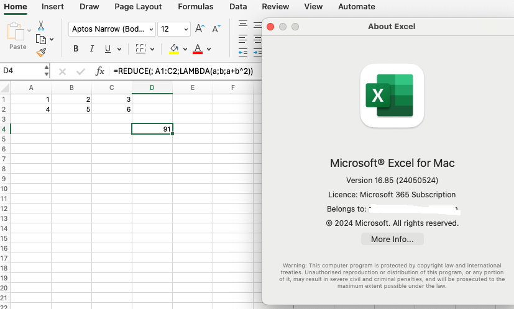Click Version 16.85 text in About dialog
The image size is (514, 309).
[x=392, y=181]
